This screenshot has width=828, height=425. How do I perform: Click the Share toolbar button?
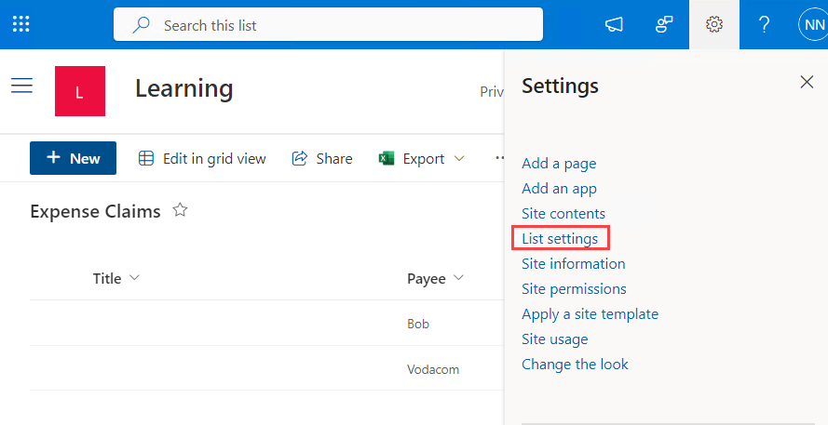[x=322, y=159]
